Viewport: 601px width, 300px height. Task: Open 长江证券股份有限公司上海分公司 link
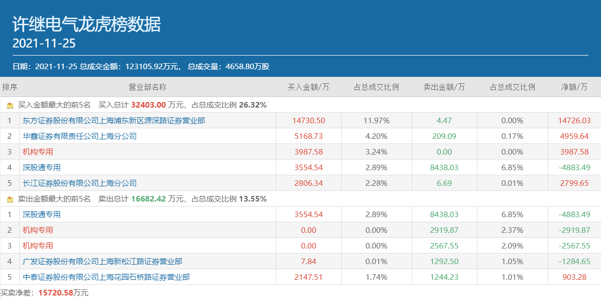click(79, 183)
